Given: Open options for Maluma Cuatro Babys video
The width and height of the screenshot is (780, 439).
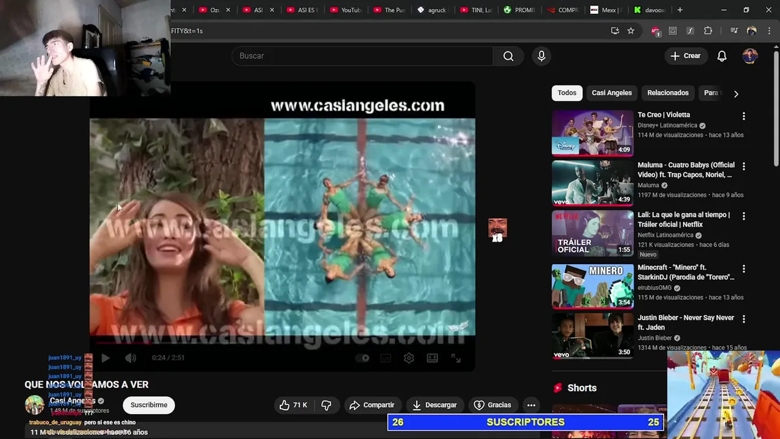Looking at the screenshot, I should coord(743,166).
